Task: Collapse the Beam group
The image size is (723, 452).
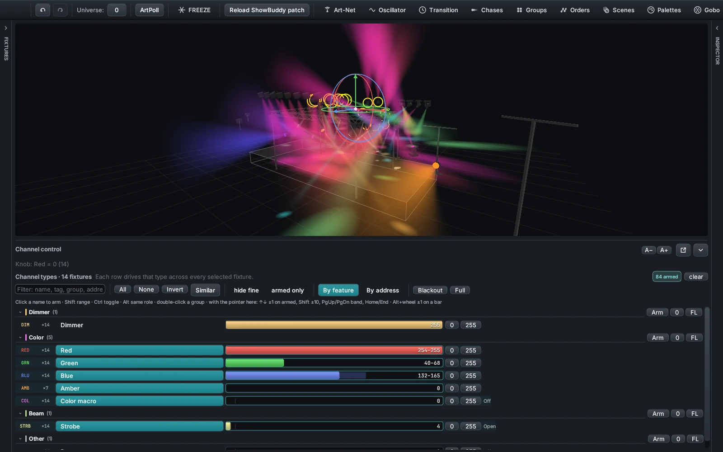Action: [x=20, y=414]
